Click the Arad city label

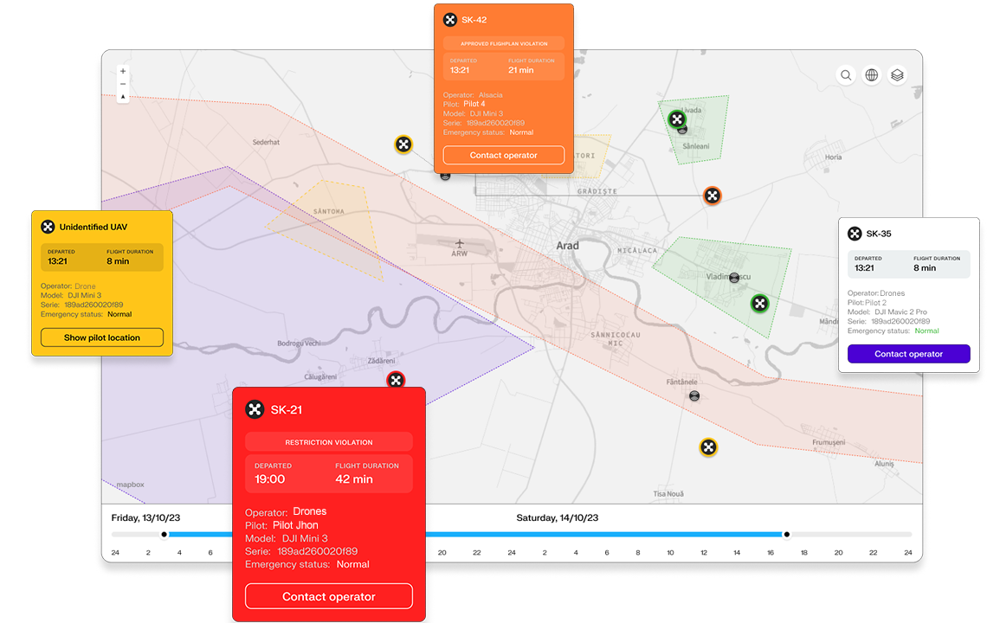(x=567, y=246)
